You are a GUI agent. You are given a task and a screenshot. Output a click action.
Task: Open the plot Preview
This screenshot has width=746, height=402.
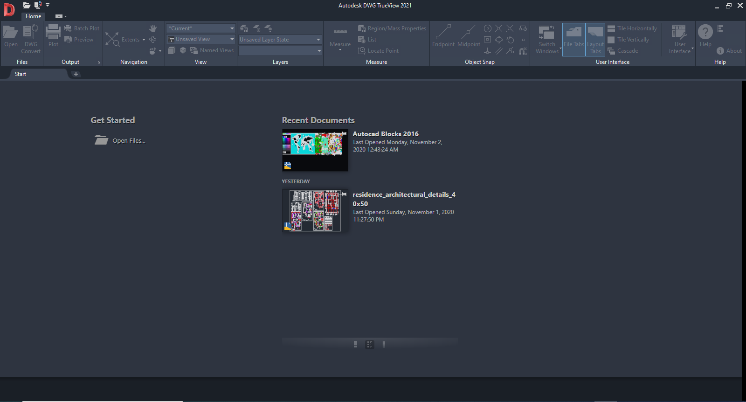pyautogui.click(x=79, y=40)
